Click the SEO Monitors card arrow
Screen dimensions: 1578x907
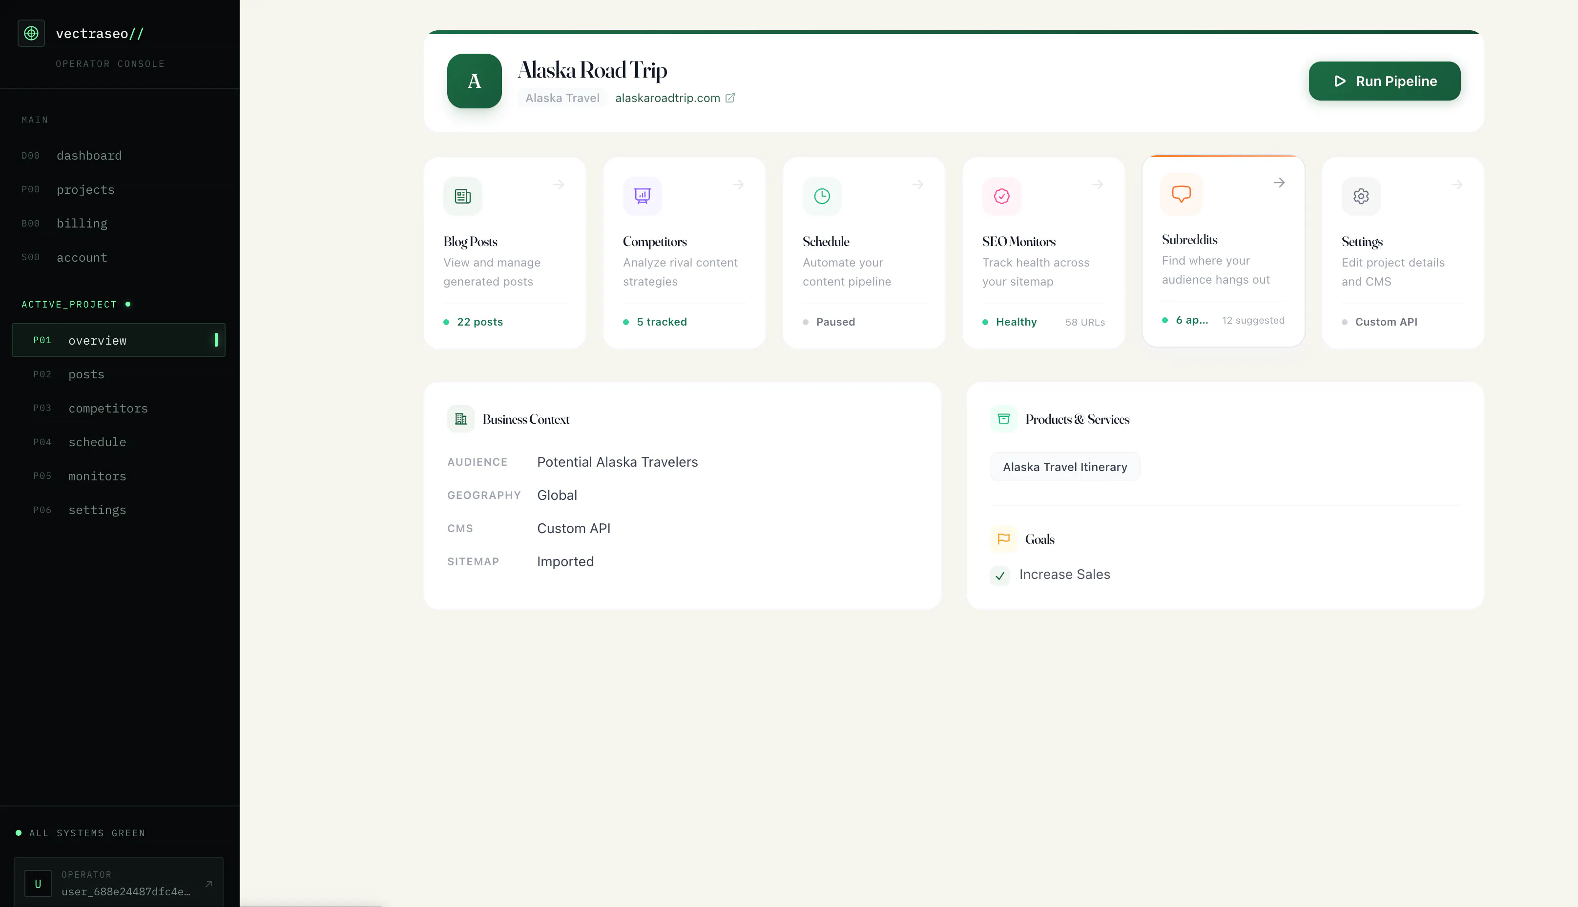click(x=1098, y=185)
